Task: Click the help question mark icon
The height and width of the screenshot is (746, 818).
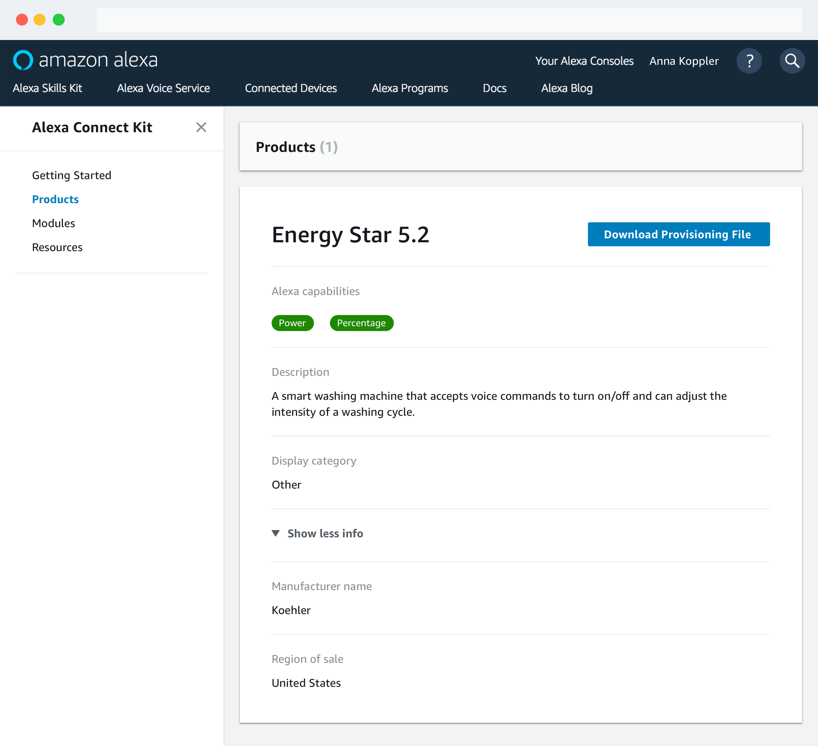Action: click(x=749, y=61)
